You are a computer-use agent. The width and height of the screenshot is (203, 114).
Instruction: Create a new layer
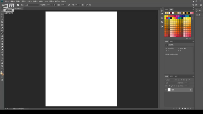click(x=188, y=108)
